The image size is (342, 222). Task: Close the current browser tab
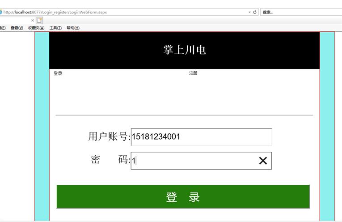(x=33, y=20)
